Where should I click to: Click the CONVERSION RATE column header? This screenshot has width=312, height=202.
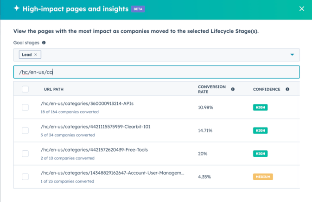pos(212,89)
